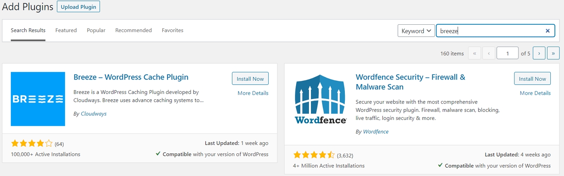The height and width of the screenshot is (176, 564).
Task: Click the current page number field
Action: click(508, 53)
